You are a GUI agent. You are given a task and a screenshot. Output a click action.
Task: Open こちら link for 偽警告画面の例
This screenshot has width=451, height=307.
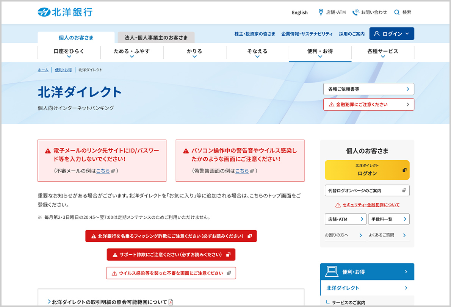(x=242, y=171)
